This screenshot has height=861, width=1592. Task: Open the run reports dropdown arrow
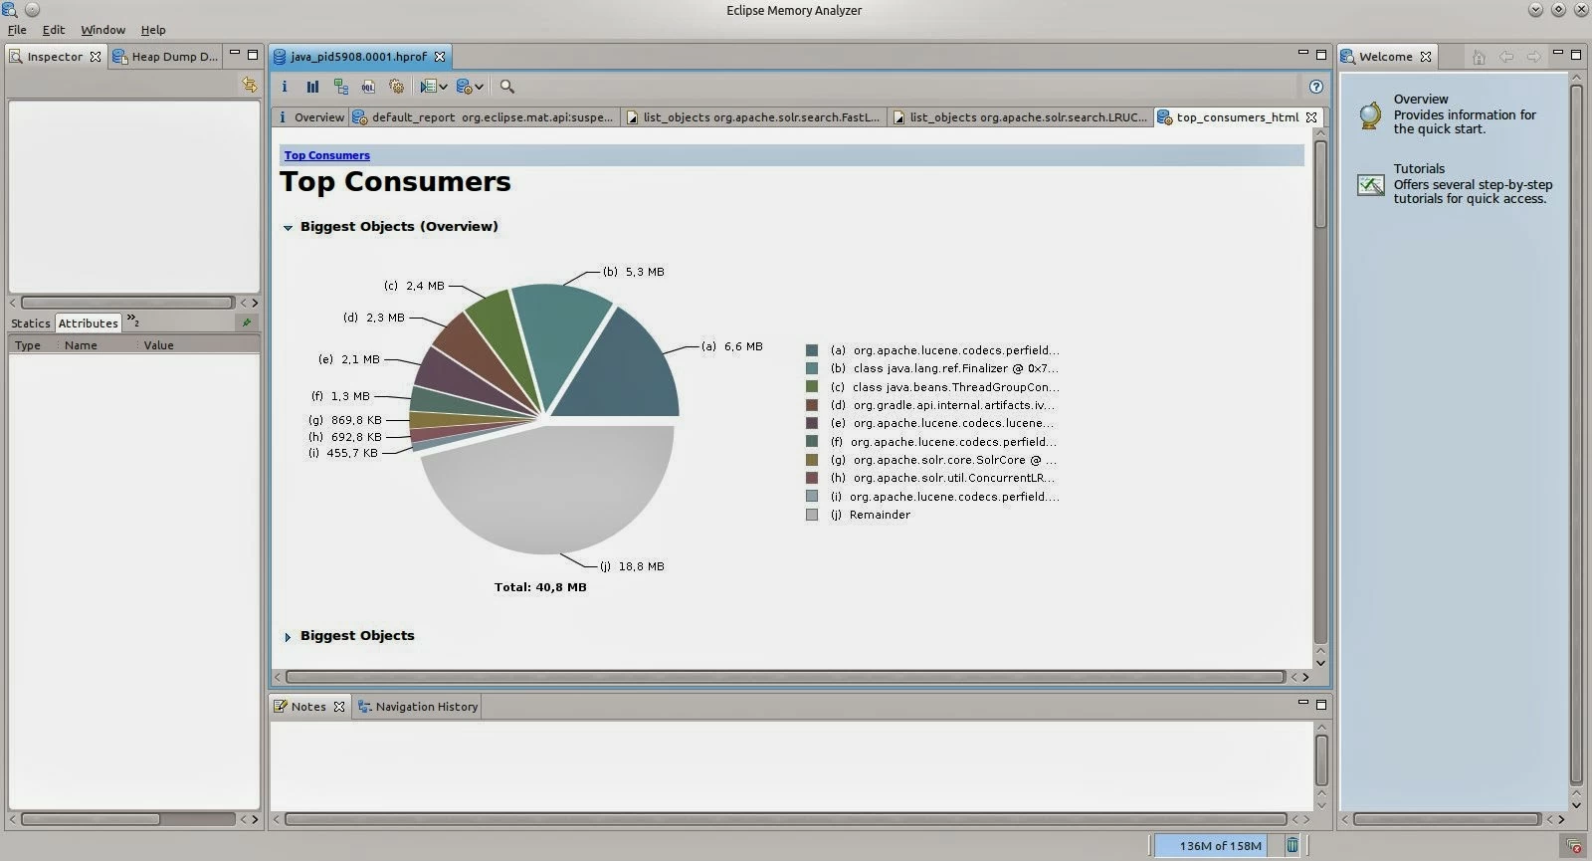(x=443, y=87)
